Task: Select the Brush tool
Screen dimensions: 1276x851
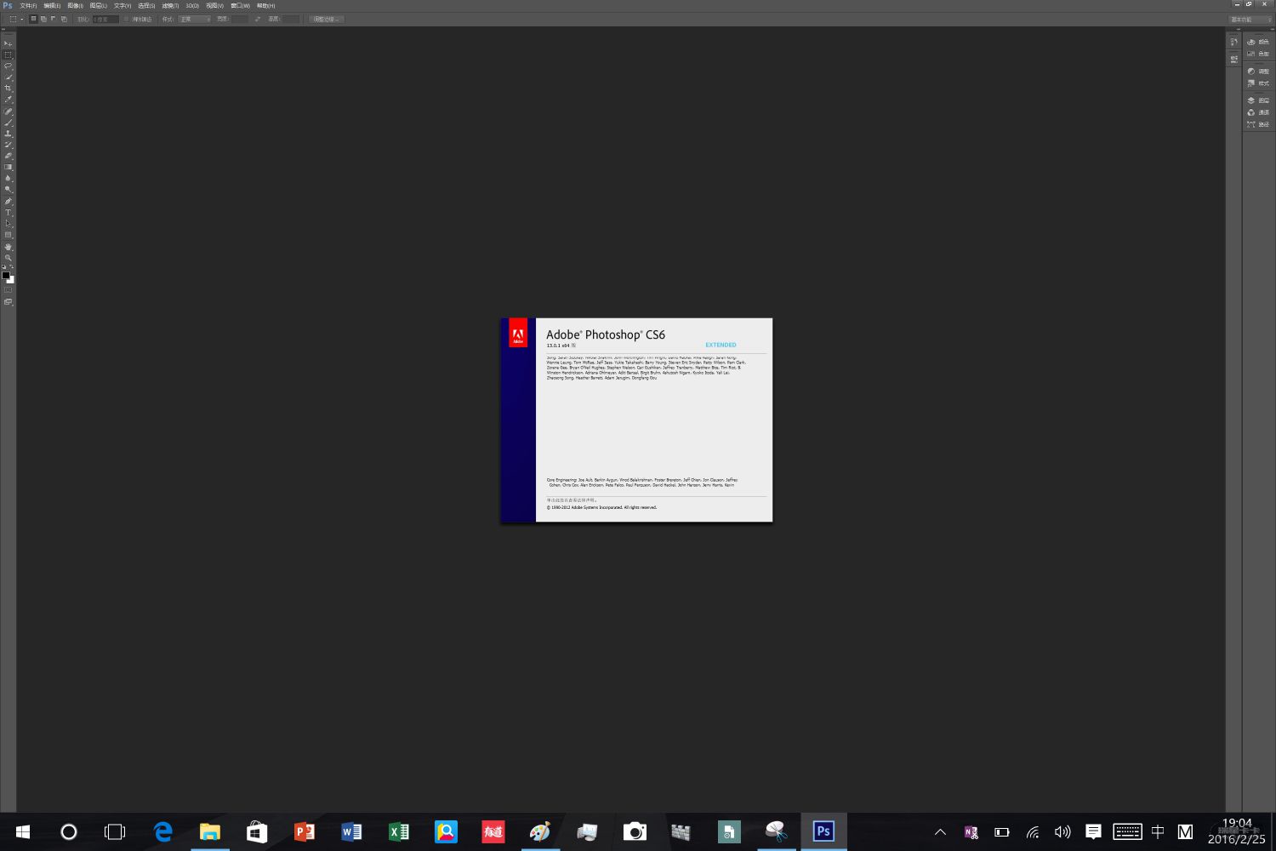Action: point(9,123)
